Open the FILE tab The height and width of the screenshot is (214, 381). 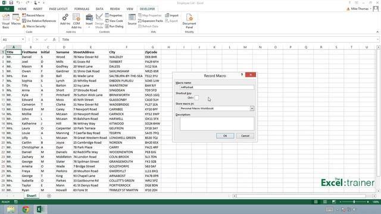[7, 9]
